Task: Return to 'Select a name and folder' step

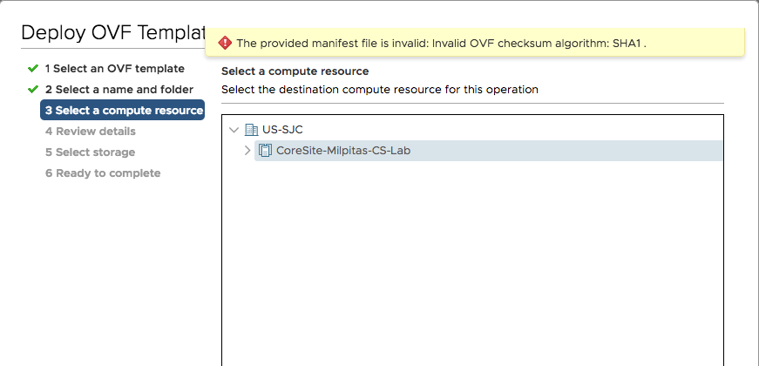Action: (x=119, y=89)
